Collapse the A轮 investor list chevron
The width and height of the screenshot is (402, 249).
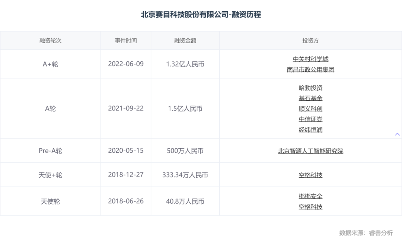click(397, 134)
